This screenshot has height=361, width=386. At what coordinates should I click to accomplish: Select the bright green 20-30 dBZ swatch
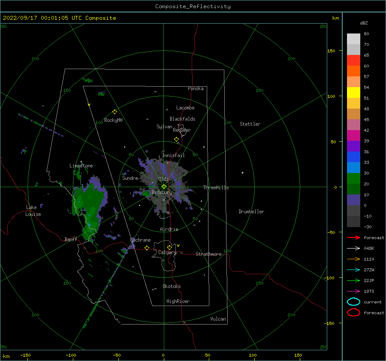(x=353, y=179)
